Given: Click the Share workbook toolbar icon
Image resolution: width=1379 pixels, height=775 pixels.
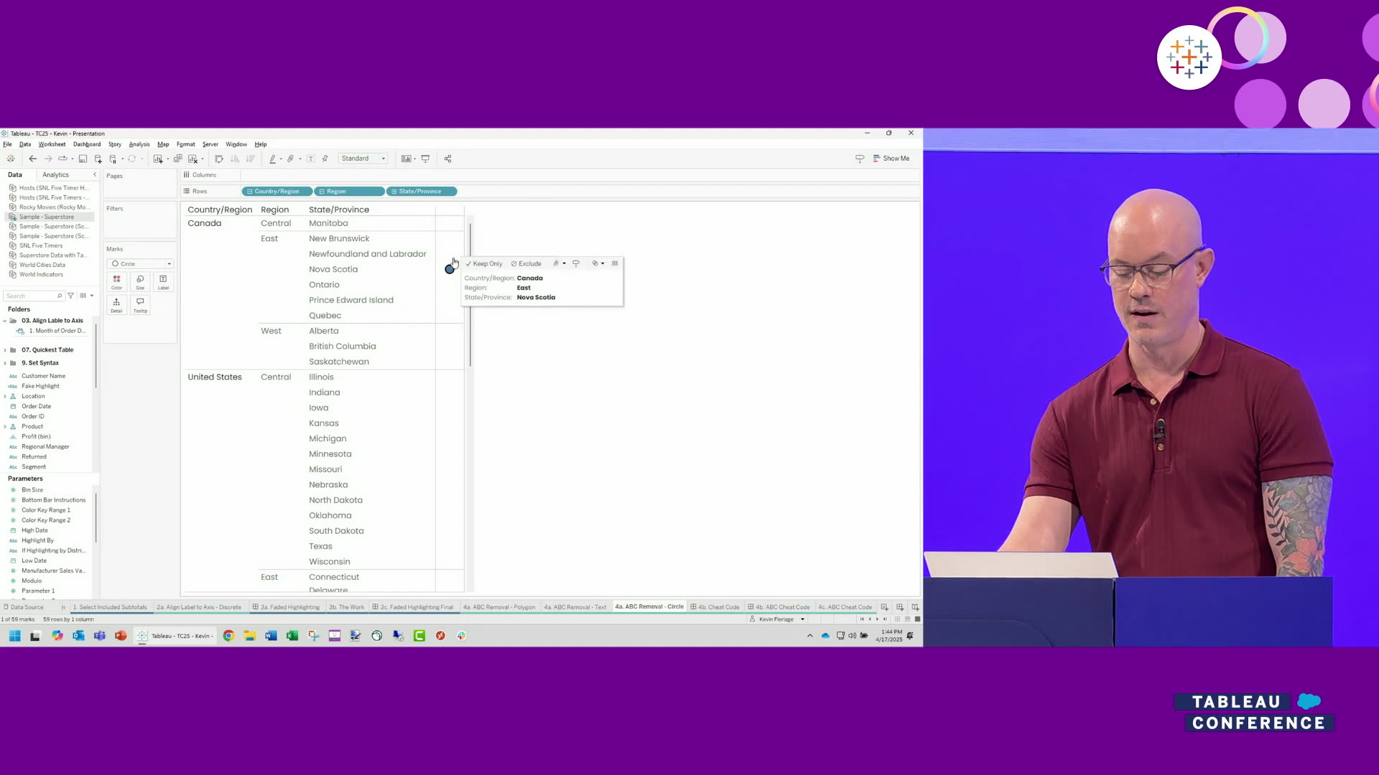Looking at the screenshot, I should point(447,159).
